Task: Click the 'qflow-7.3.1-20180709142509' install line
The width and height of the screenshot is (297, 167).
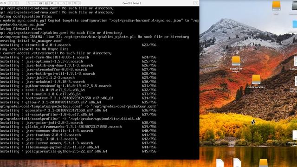Action: coord(78,102)
